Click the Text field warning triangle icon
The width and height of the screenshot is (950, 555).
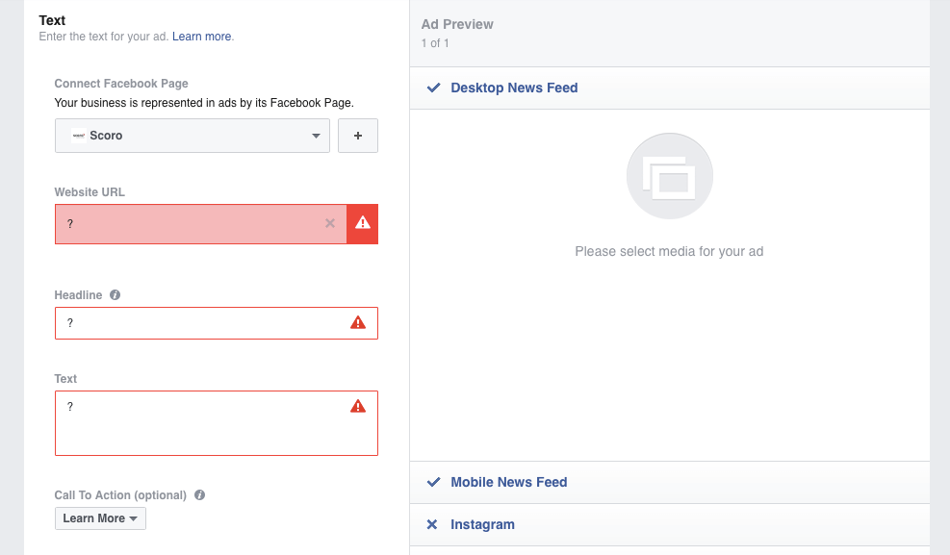click(x=358, y=406)
